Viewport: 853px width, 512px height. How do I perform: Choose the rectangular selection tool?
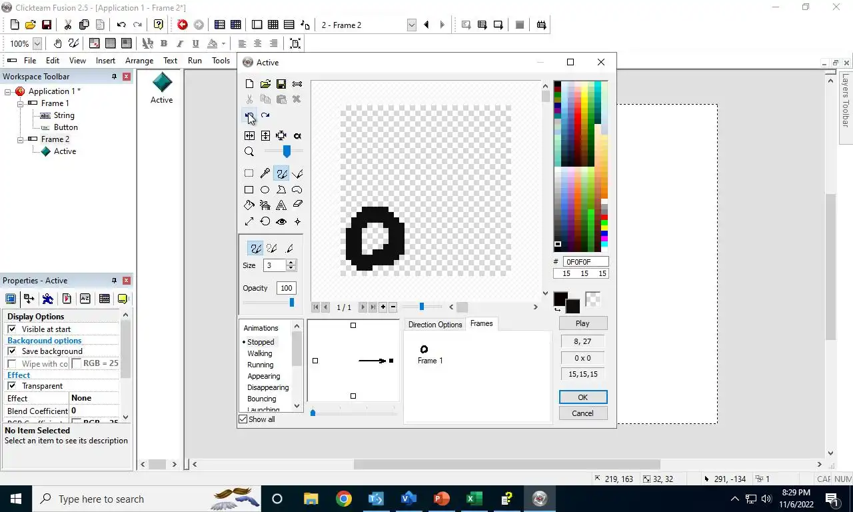coord(249,173)
